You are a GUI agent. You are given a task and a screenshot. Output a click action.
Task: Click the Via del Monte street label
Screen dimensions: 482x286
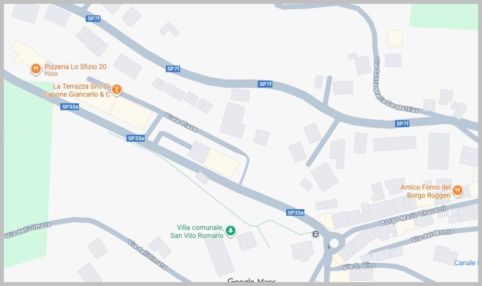(432, 235)
